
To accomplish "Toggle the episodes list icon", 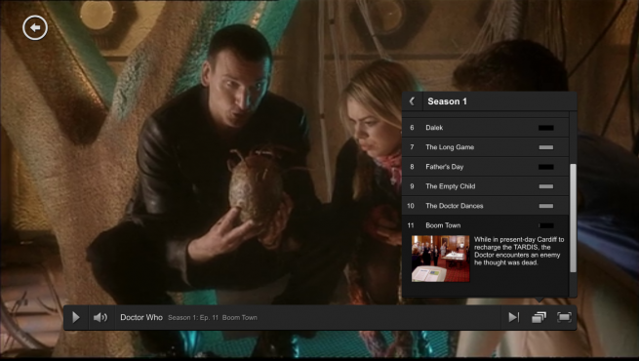I will (x=539, y=317).
